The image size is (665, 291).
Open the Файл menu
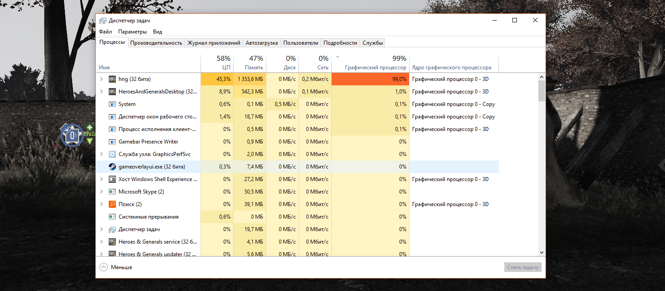(x=106, y=32)
